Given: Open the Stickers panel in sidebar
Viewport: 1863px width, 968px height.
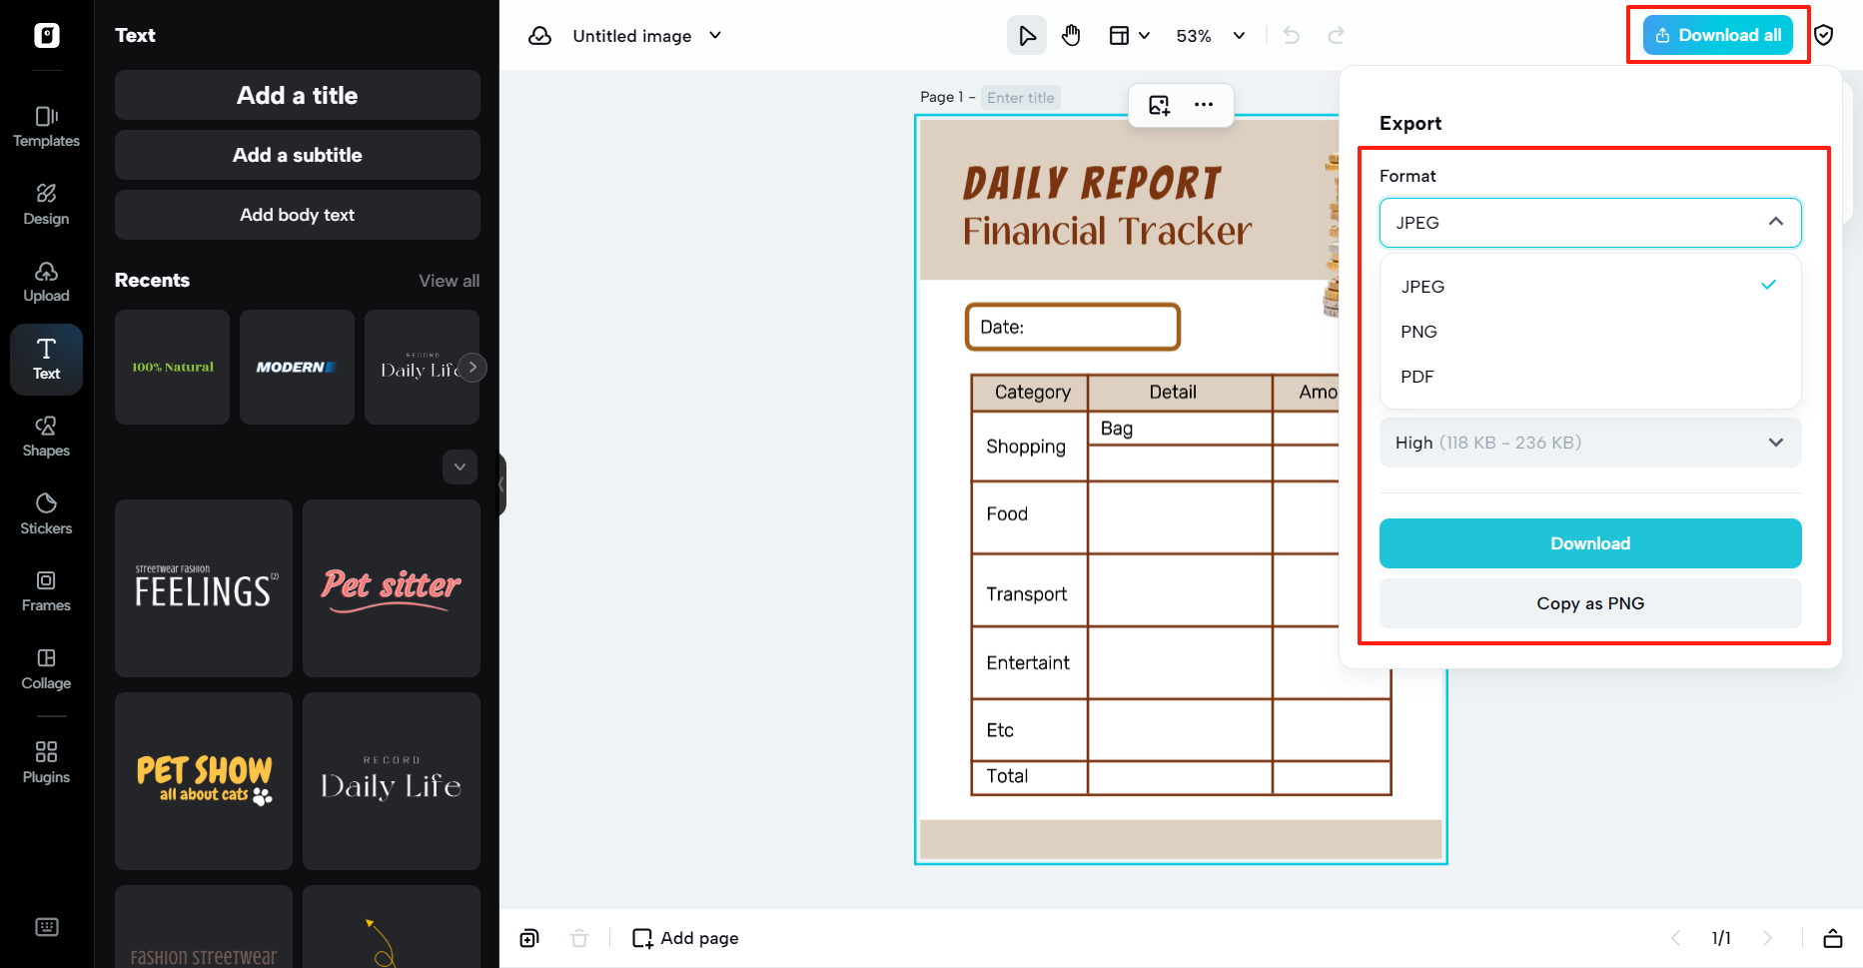Looking at the screenshot, I should 46,512.
